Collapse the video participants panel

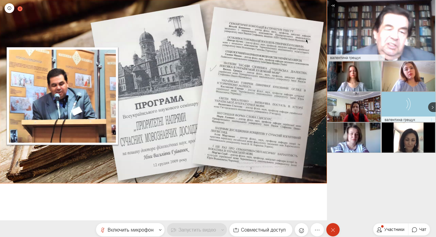point(333,5)
